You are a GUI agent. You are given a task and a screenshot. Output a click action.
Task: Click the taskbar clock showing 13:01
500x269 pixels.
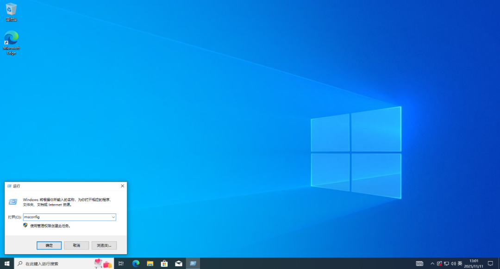click(474, 263)
